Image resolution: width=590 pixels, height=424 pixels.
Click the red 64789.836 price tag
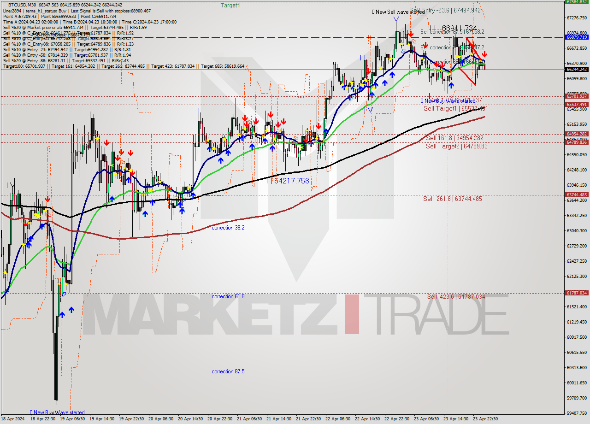tap(576, 142)
